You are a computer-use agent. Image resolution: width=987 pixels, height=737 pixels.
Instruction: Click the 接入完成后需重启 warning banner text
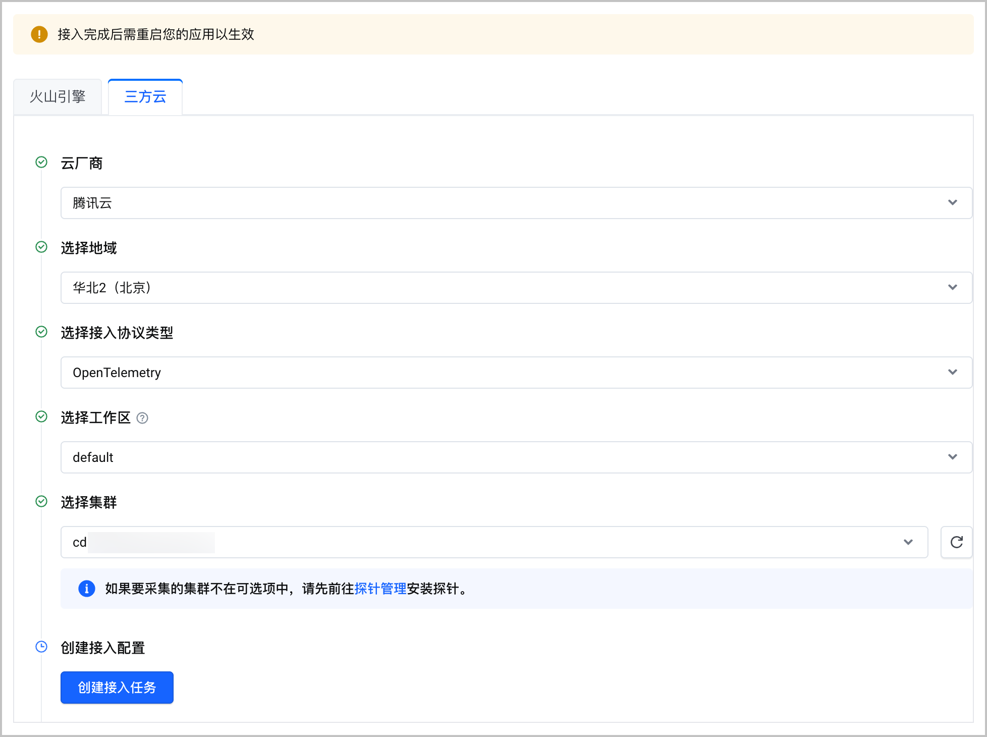[156, 34]
